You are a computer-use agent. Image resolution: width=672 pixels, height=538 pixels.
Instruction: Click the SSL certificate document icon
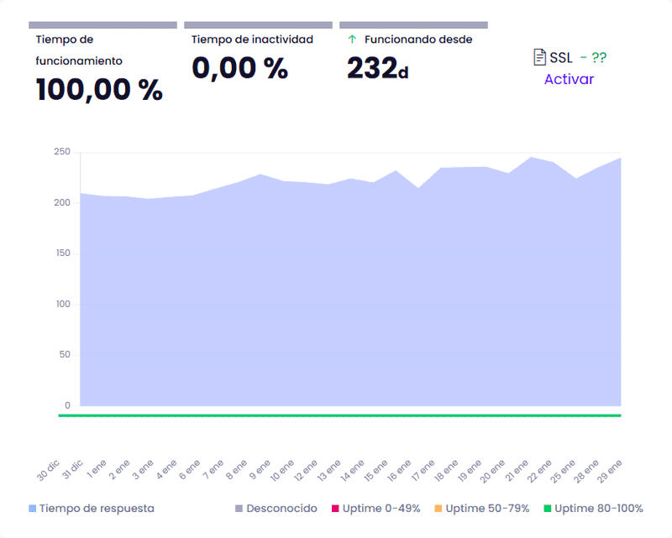540,57
